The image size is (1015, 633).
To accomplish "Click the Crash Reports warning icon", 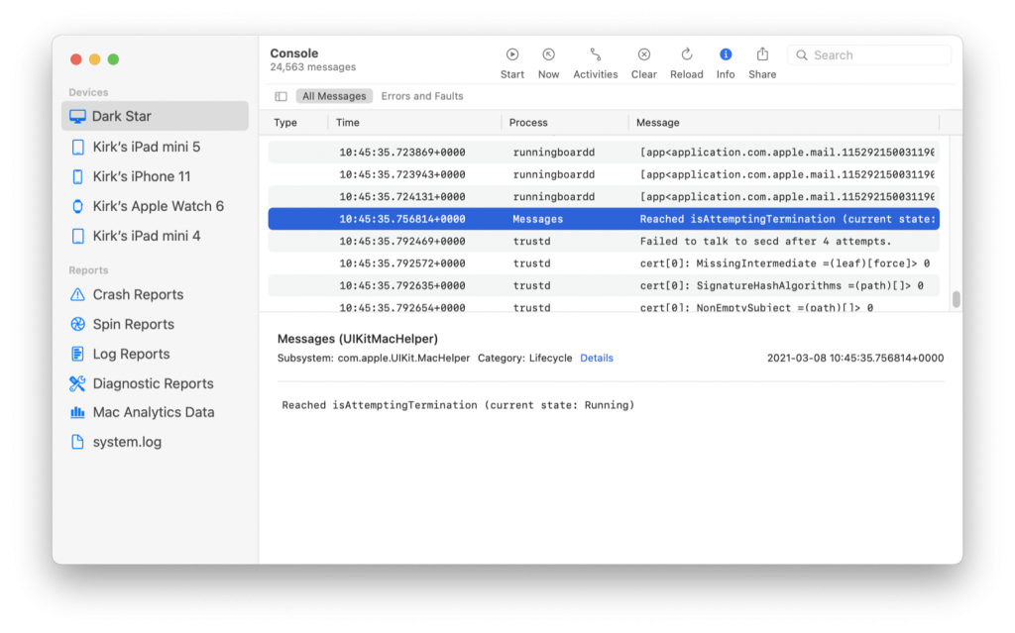I will [x=79, y=294].
